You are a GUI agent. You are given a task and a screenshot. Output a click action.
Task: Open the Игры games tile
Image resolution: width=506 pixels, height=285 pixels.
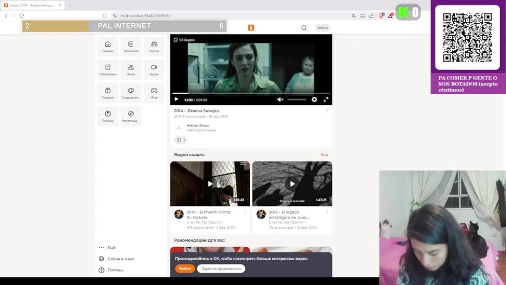pos(154,93)
